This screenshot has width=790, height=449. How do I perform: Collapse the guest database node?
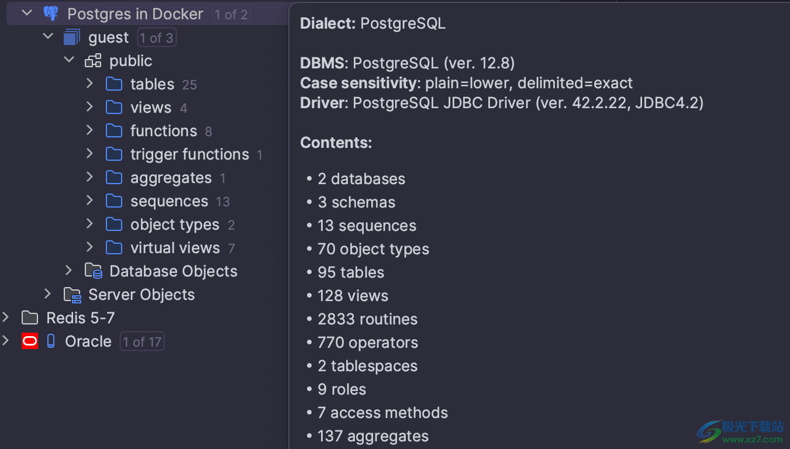tap(48, 36)
